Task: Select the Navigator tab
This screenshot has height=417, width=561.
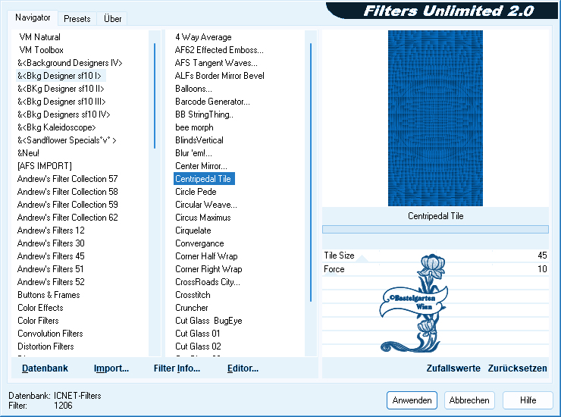Action: click(x=33, y=17)
